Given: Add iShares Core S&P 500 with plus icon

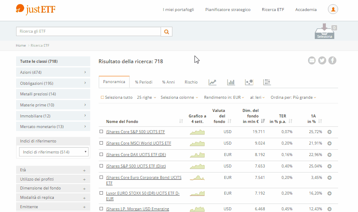Looking at the screenshot, I should tap(329, 132).
